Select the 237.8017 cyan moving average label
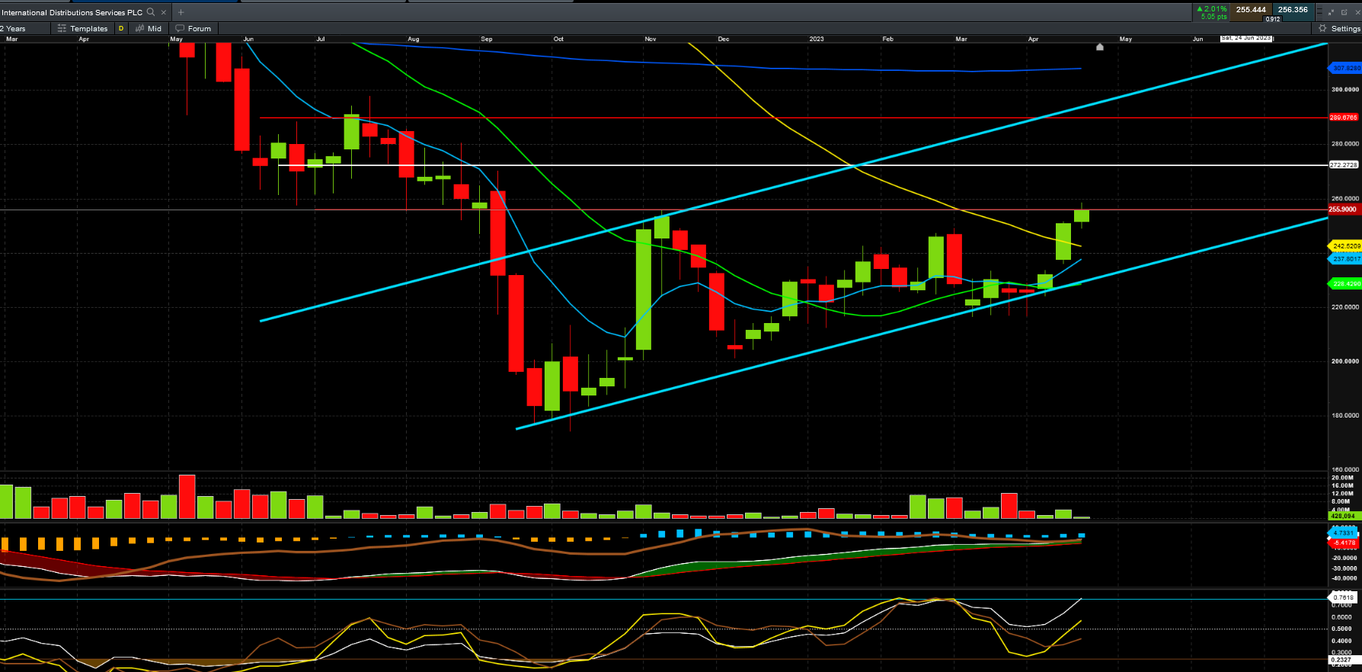 1345,259
